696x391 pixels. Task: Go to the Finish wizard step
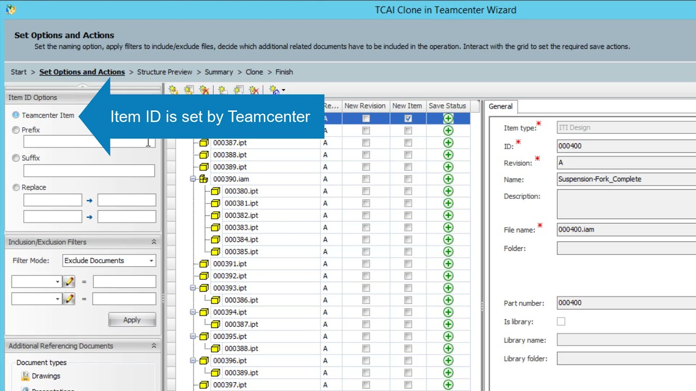pyautogui.click(x=284, y=72)
